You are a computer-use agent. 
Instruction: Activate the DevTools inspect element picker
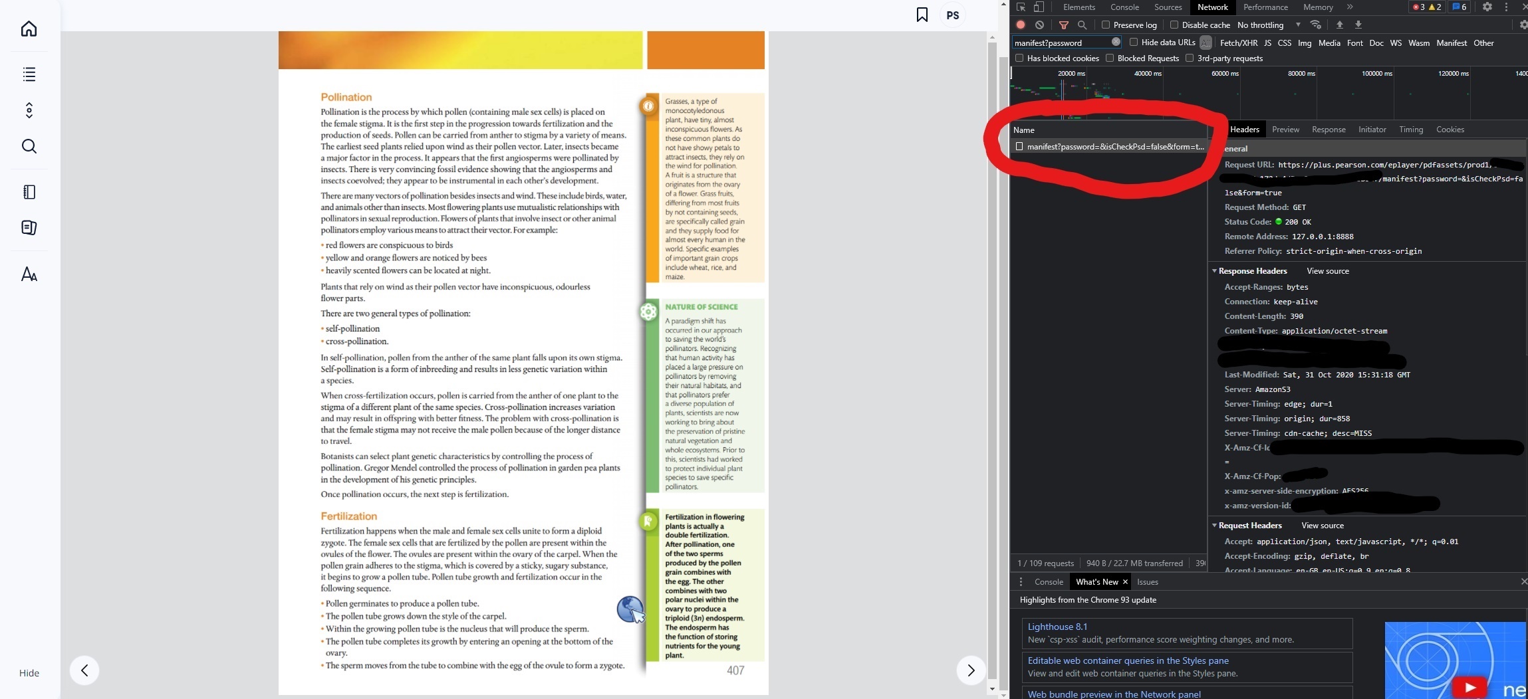point(1021,7)
